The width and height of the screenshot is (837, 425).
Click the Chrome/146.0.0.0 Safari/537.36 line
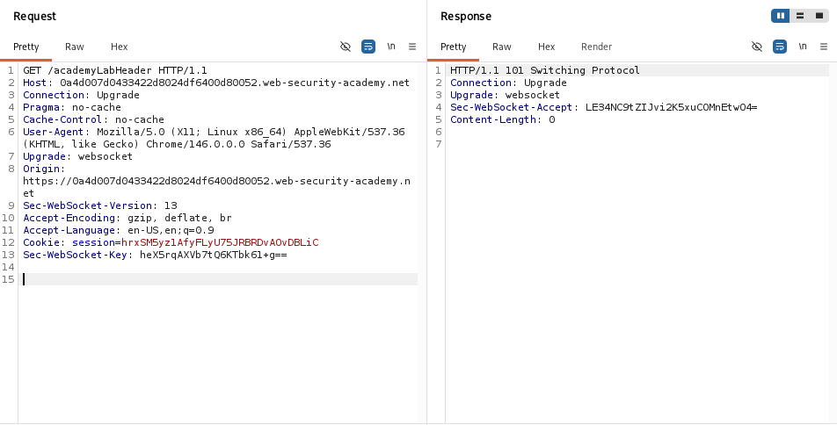tap(177, 144)
